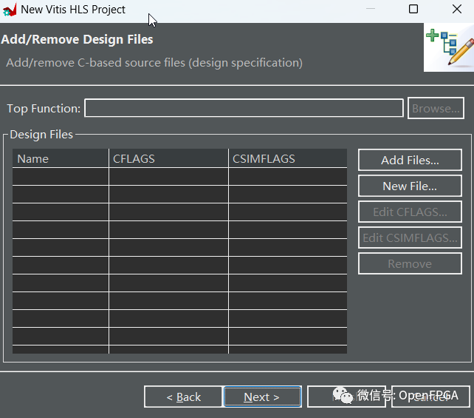Proceed with the Next > button
The height and width of the screenshot is (418, 474).
(262, 397)
